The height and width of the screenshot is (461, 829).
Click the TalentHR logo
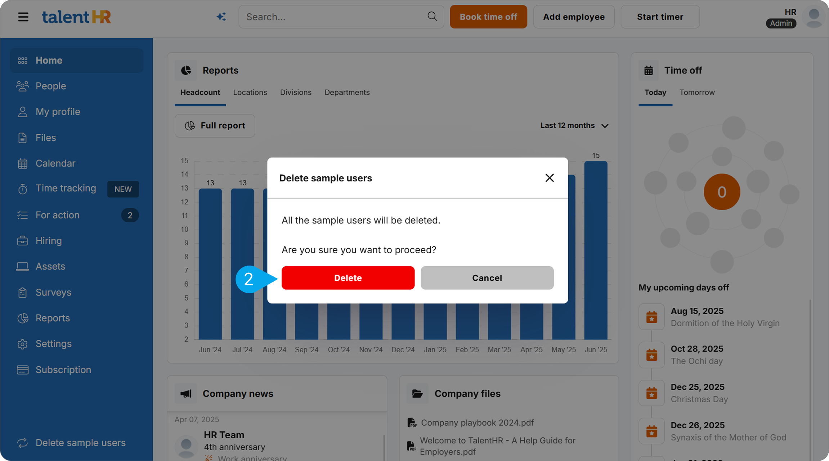[x=76, y=17]
